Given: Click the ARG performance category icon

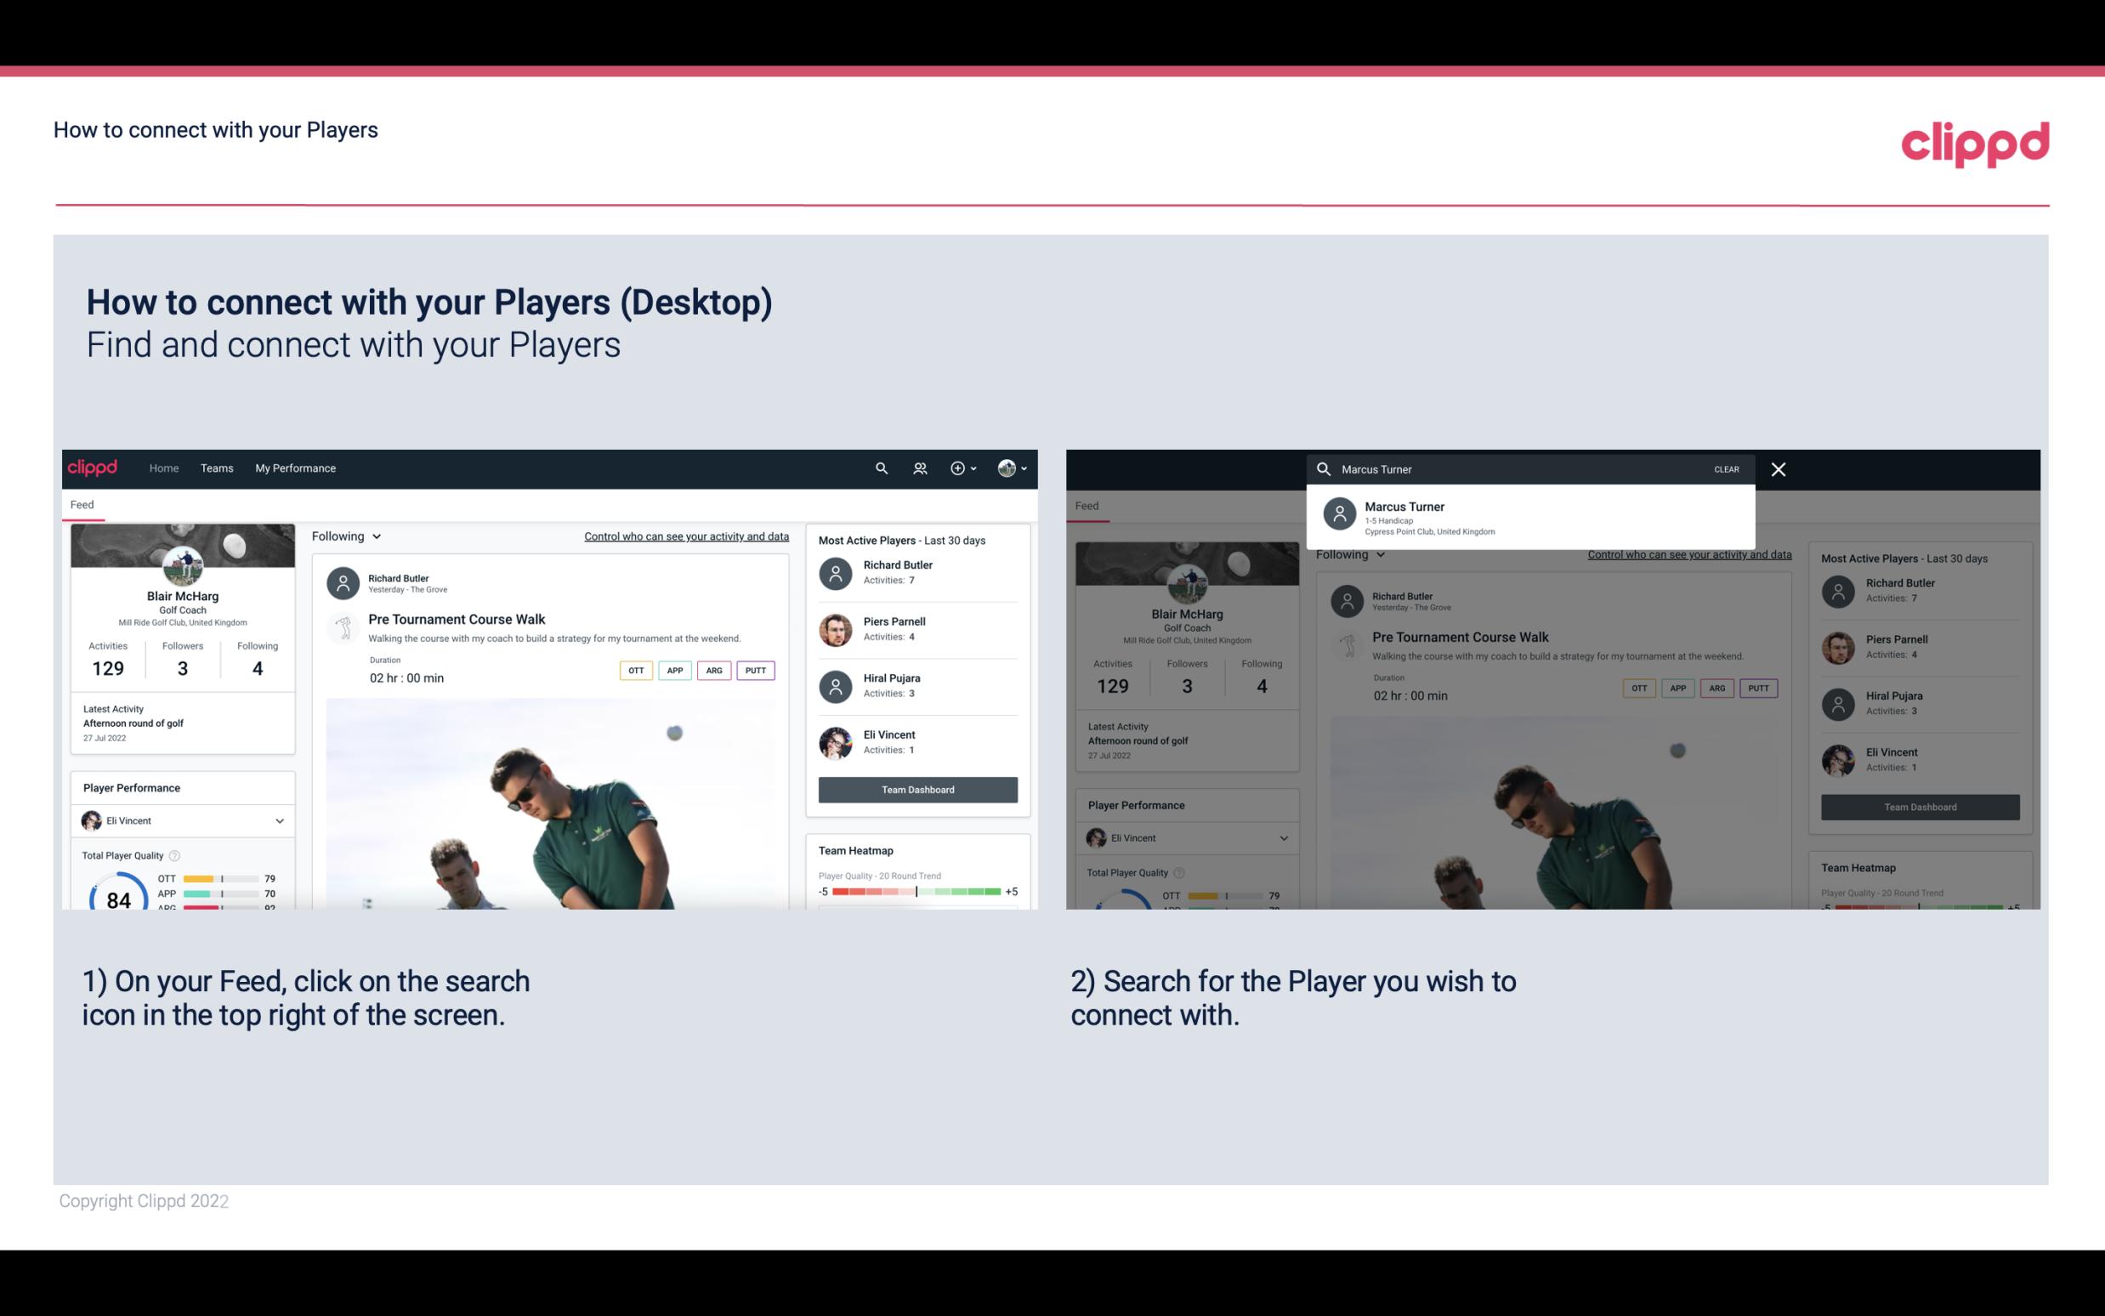Looking at the screenshot, I should click(x=712, y=668).
